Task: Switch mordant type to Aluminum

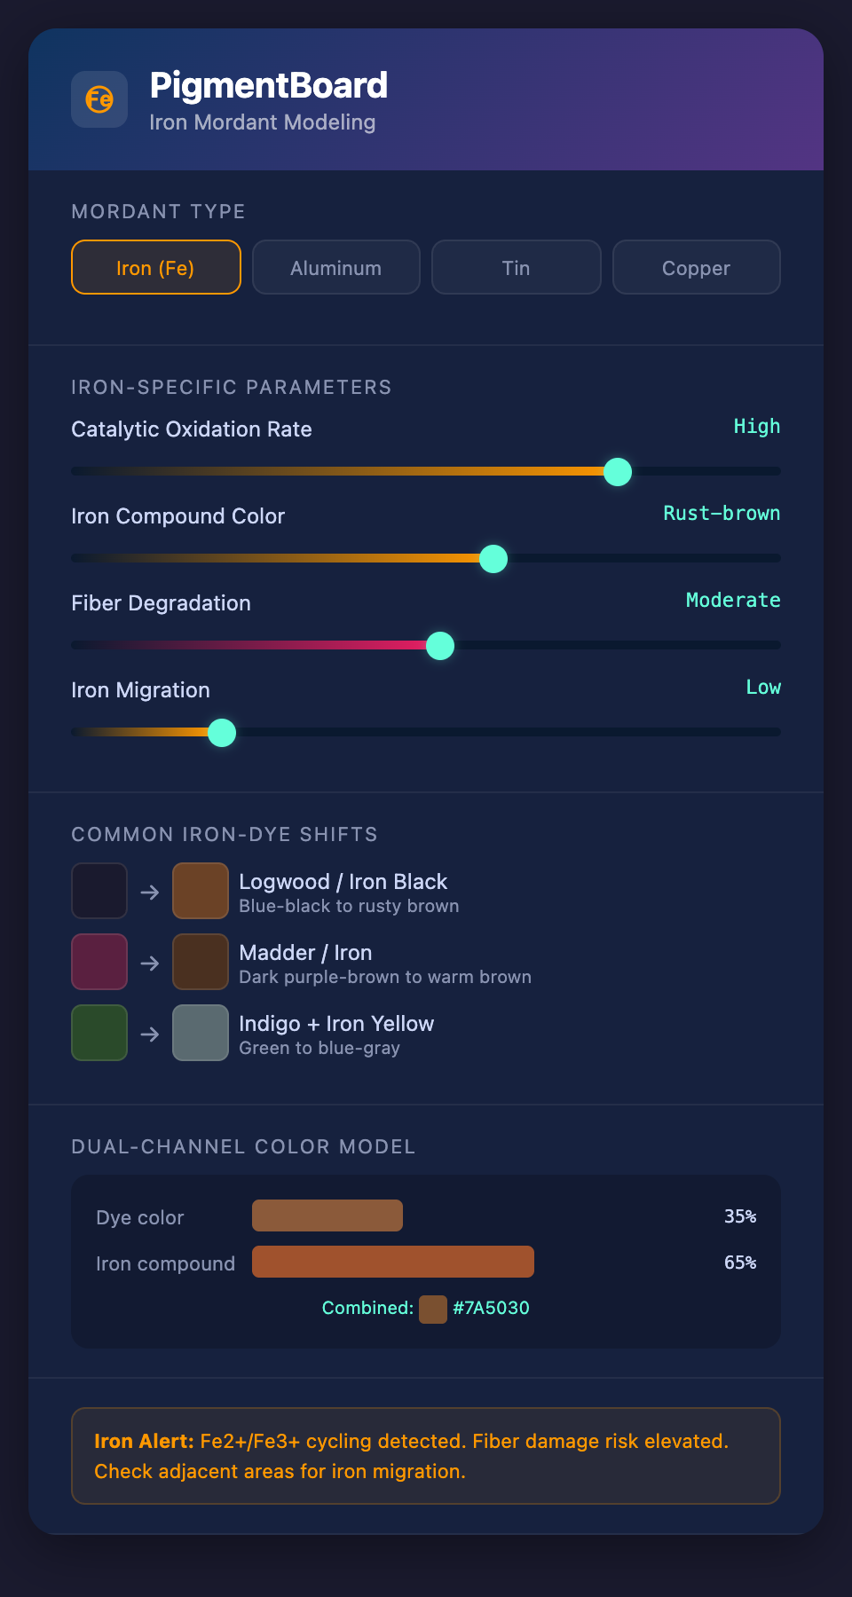Action: (x=336, y=267)
